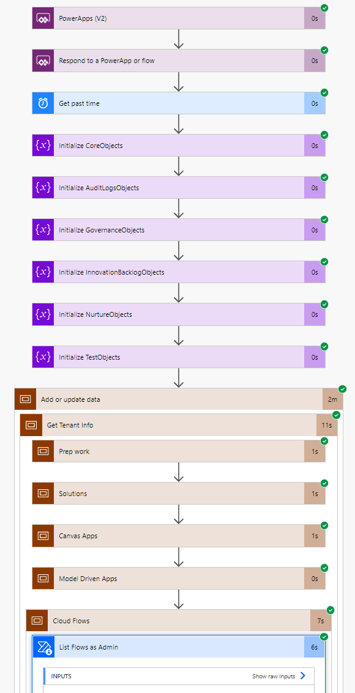Click the PowerApps (V2) trigger icon
Viewport: 355px width, 693px height.
click(42, 18)
